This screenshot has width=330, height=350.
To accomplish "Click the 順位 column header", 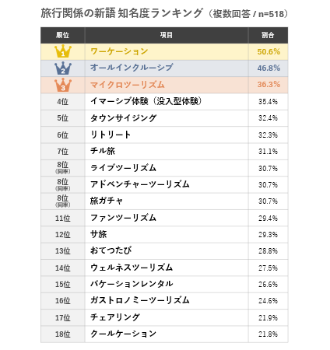I will coord(62,35).
